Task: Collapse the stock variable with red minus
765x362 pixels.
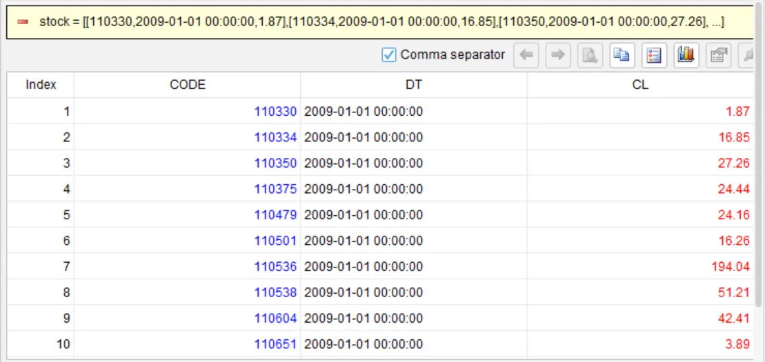Action: pyautogui.click(x=23, y=22)
